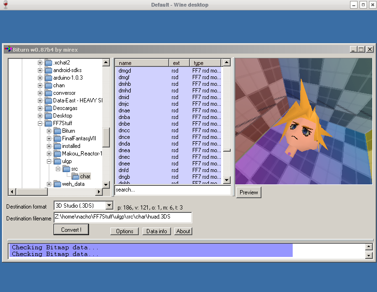Select the dnec file row
The width and height of the screenshot is (377, 292).
pyautogui.click(x=169, y=157)
